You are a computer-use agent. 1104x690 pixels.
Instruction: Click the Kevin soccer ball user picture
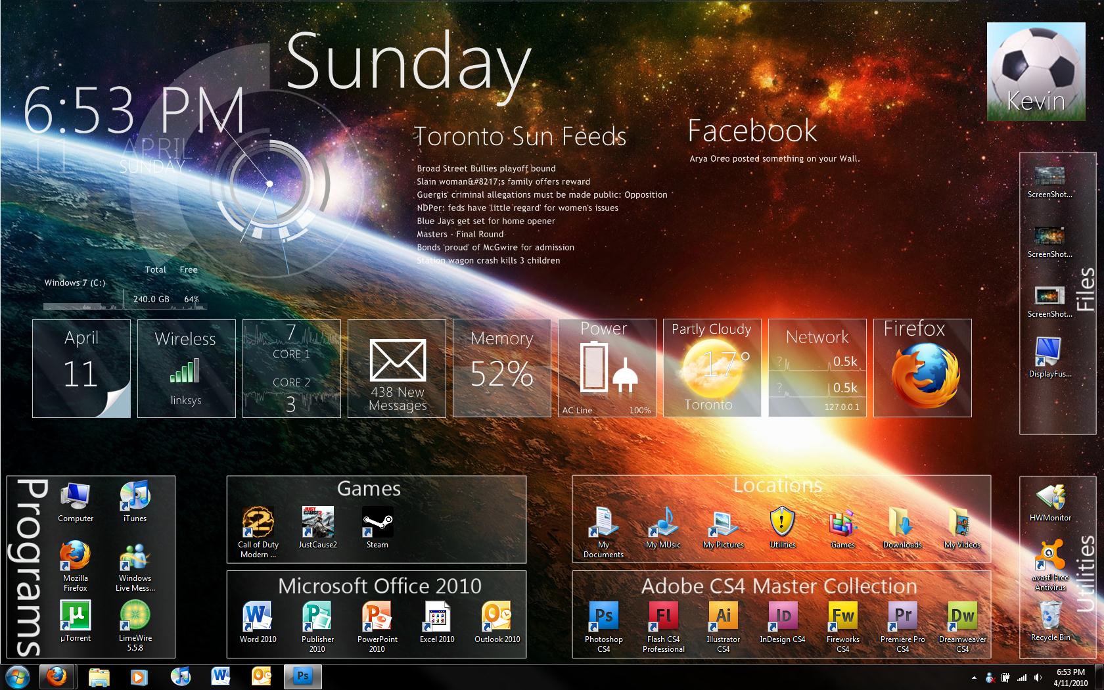tap(1036, 72)
